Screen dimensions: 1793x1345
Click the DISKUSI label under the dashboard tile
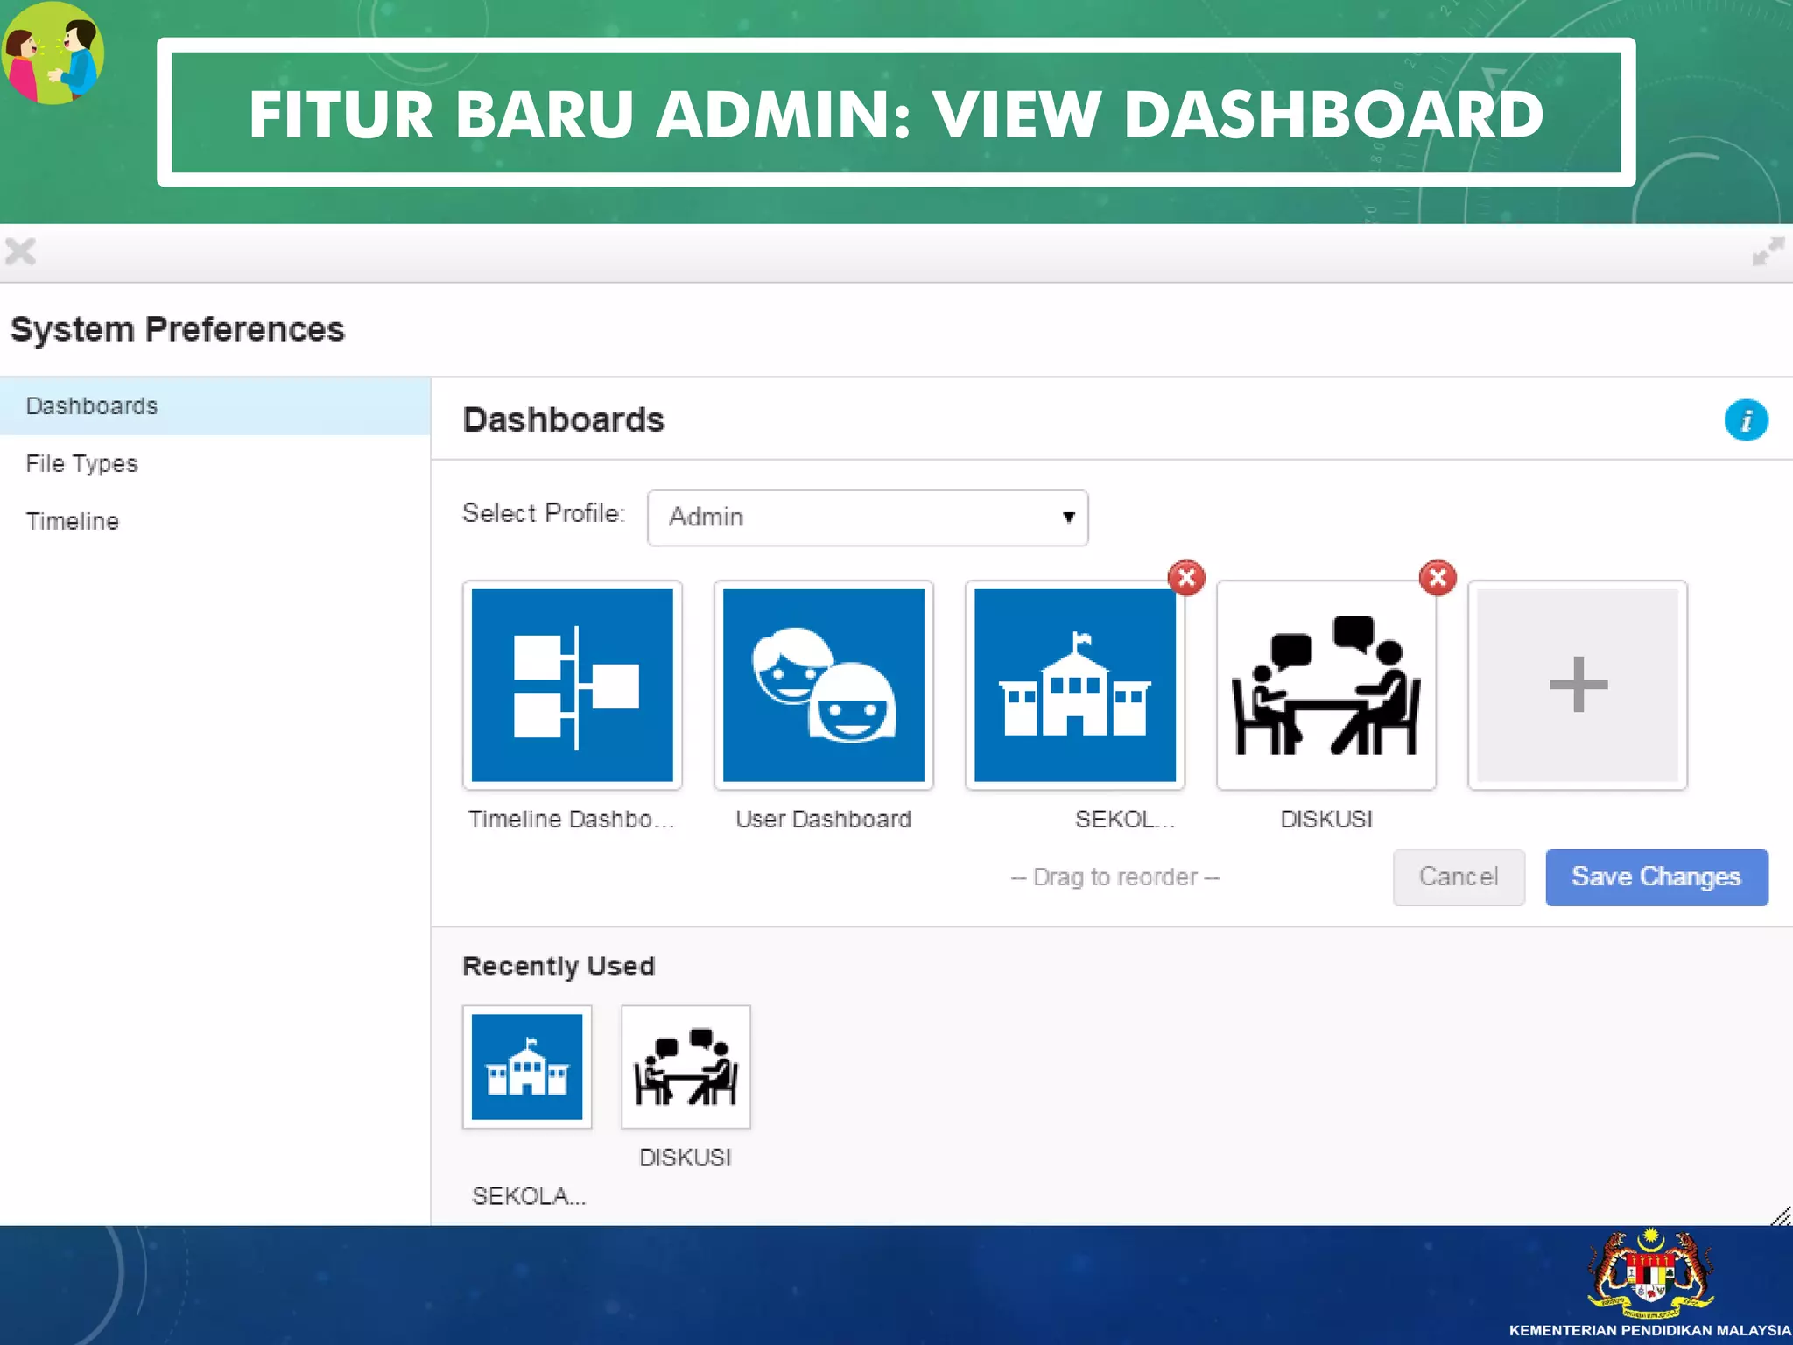(1325, 819)
